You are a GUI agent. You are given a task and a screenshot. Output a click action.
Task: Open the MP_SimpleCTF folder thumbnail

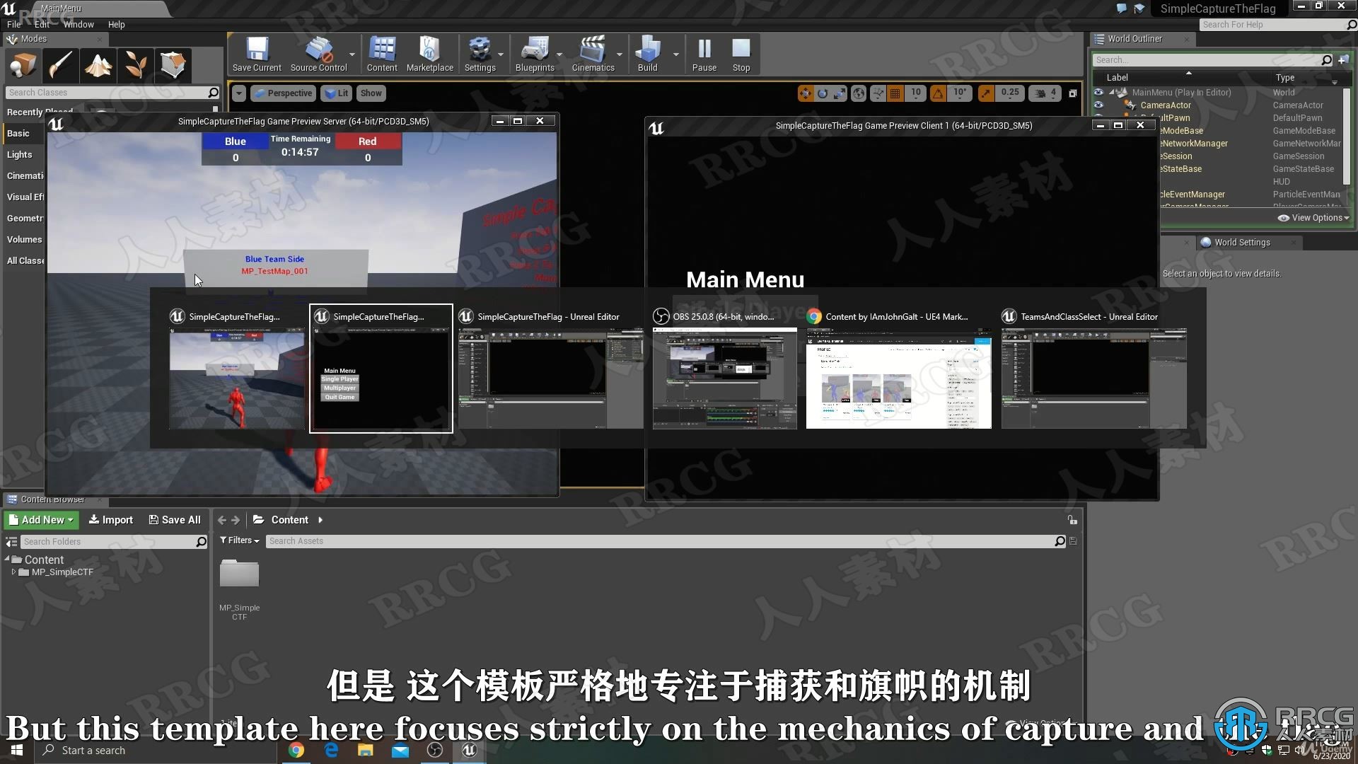239,574
